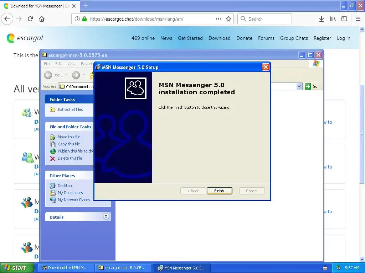Click Delete this file
365x273 pixels.
pos(70,158)
